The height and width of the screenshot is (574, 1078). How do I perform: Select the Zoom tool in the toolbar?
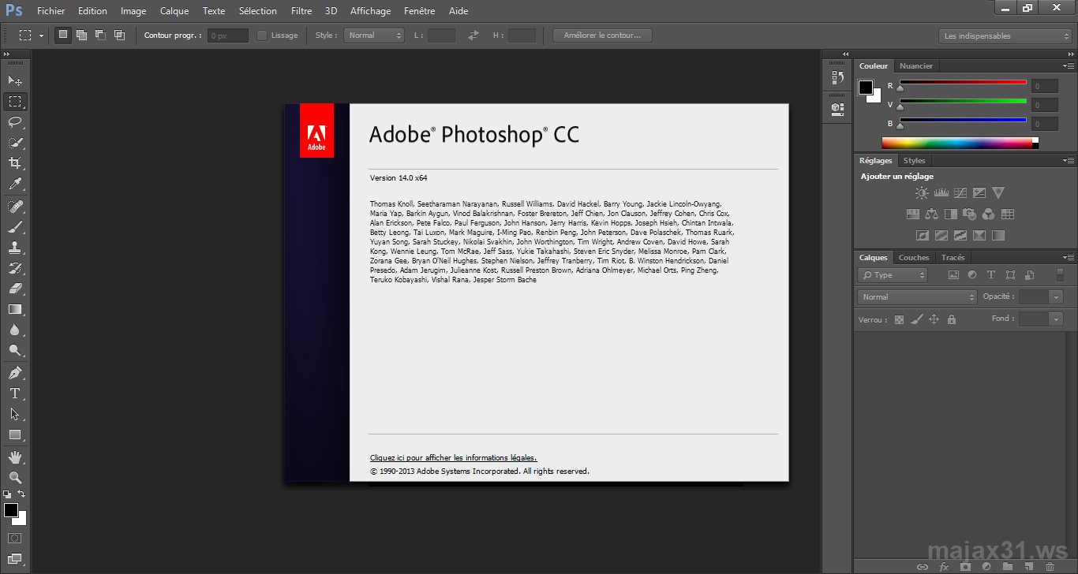(15, 478)
